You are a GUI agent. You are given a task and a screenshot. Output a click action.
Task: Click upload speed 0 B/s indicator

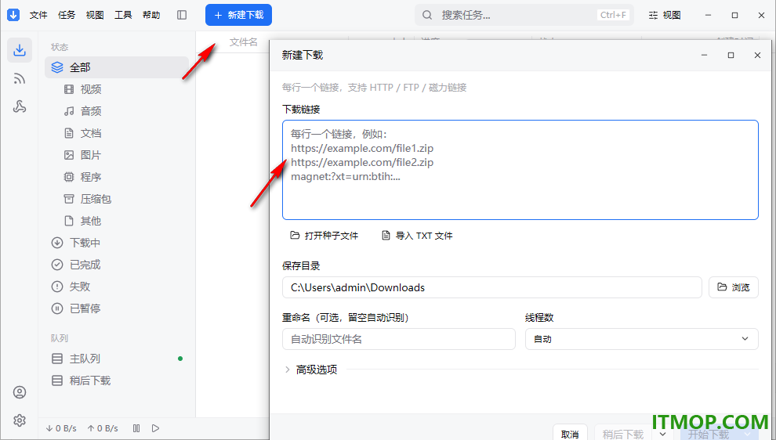[x=103, y=428]
